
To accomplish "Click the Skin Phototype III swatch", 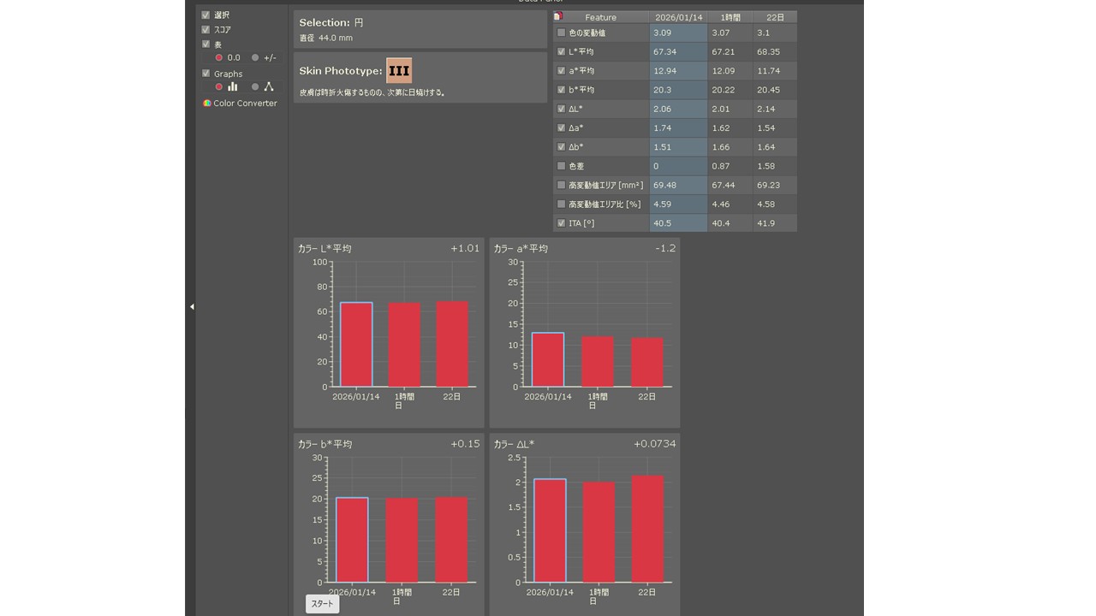I will click(x=399, y=71).
